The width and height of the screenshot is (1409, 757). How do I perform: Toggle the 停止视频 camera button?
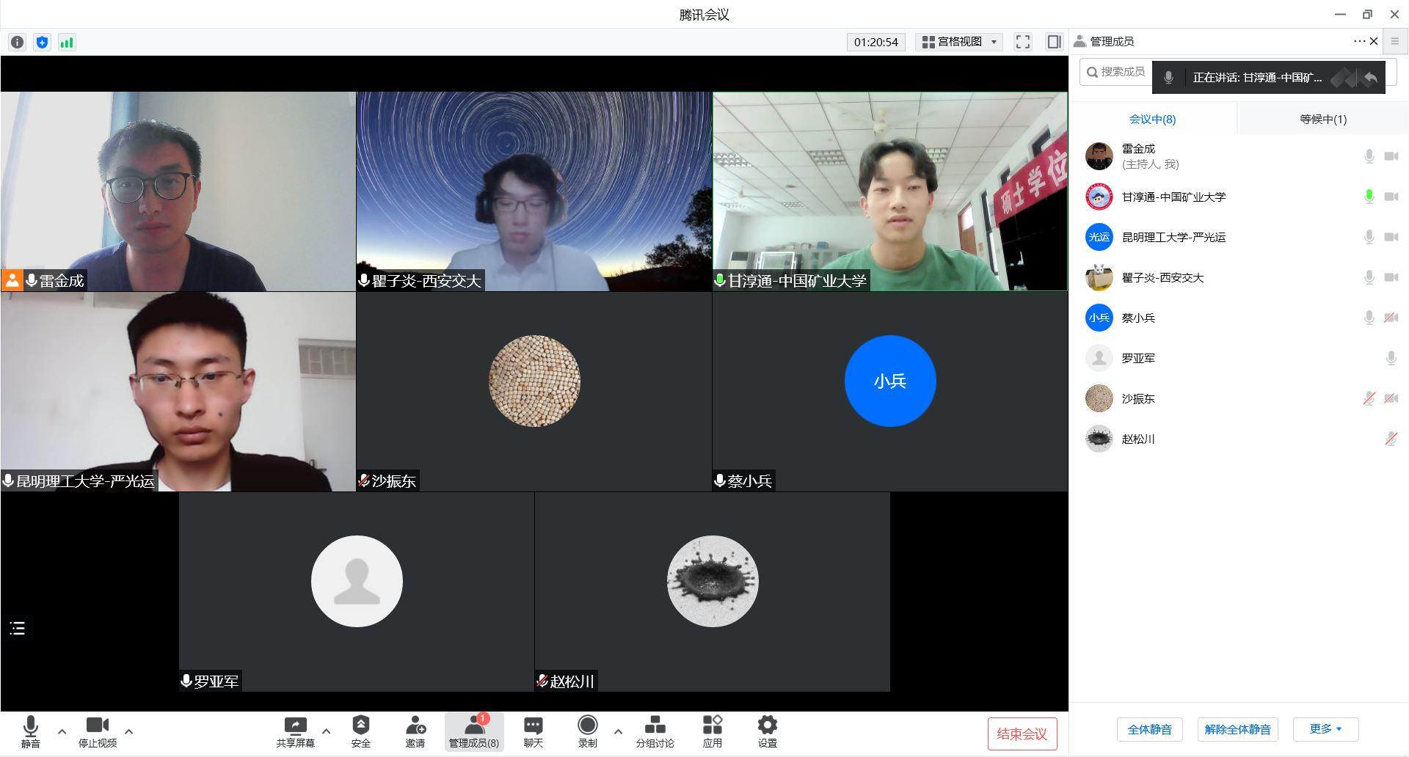click(97, 726)
